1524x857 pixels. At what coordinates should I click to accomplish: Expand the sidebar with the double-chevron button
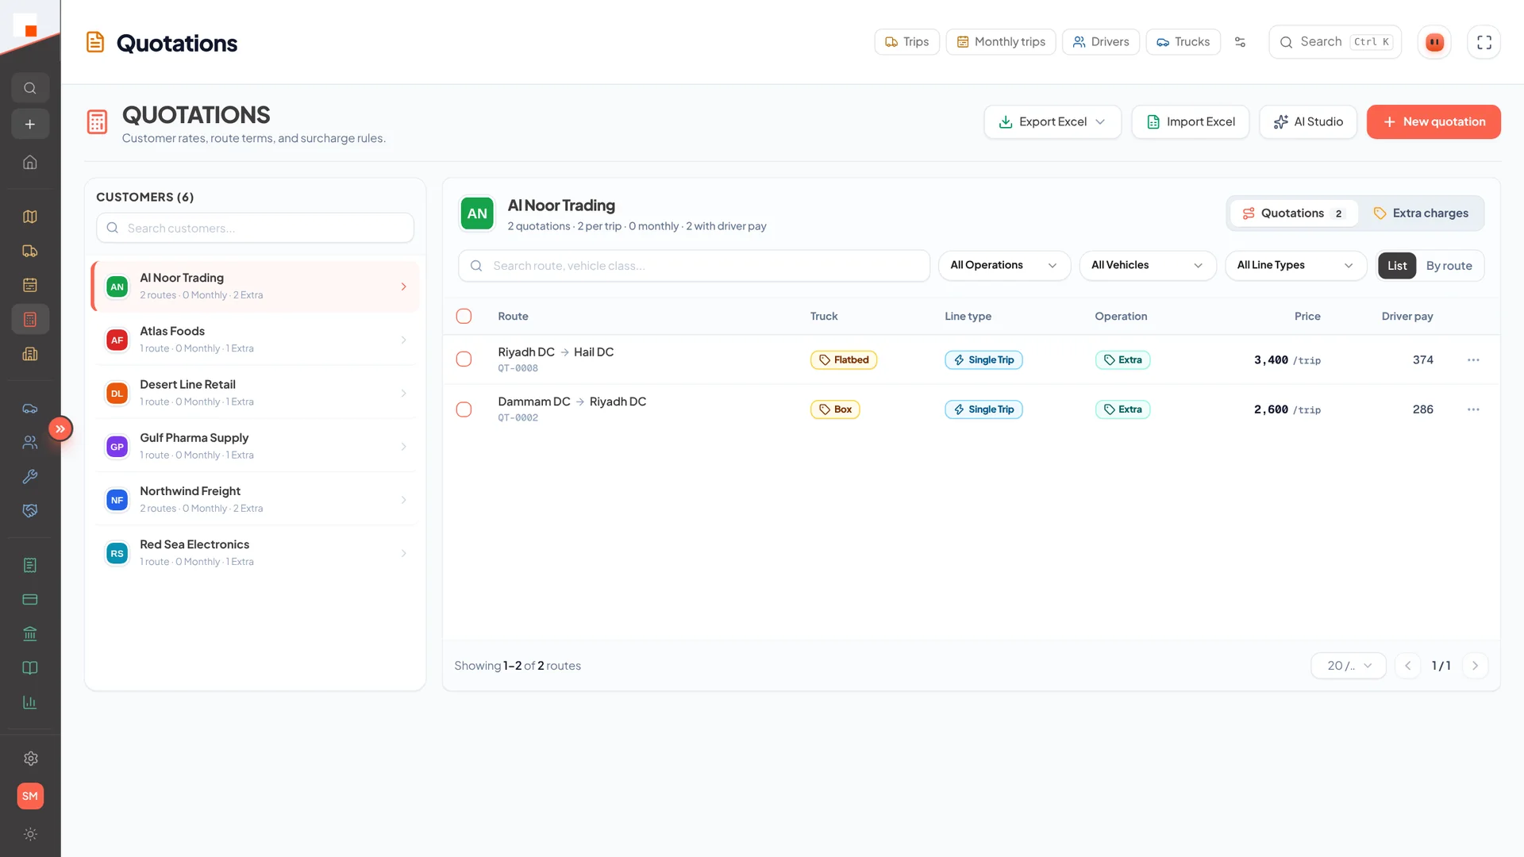[x=60, y=428]
